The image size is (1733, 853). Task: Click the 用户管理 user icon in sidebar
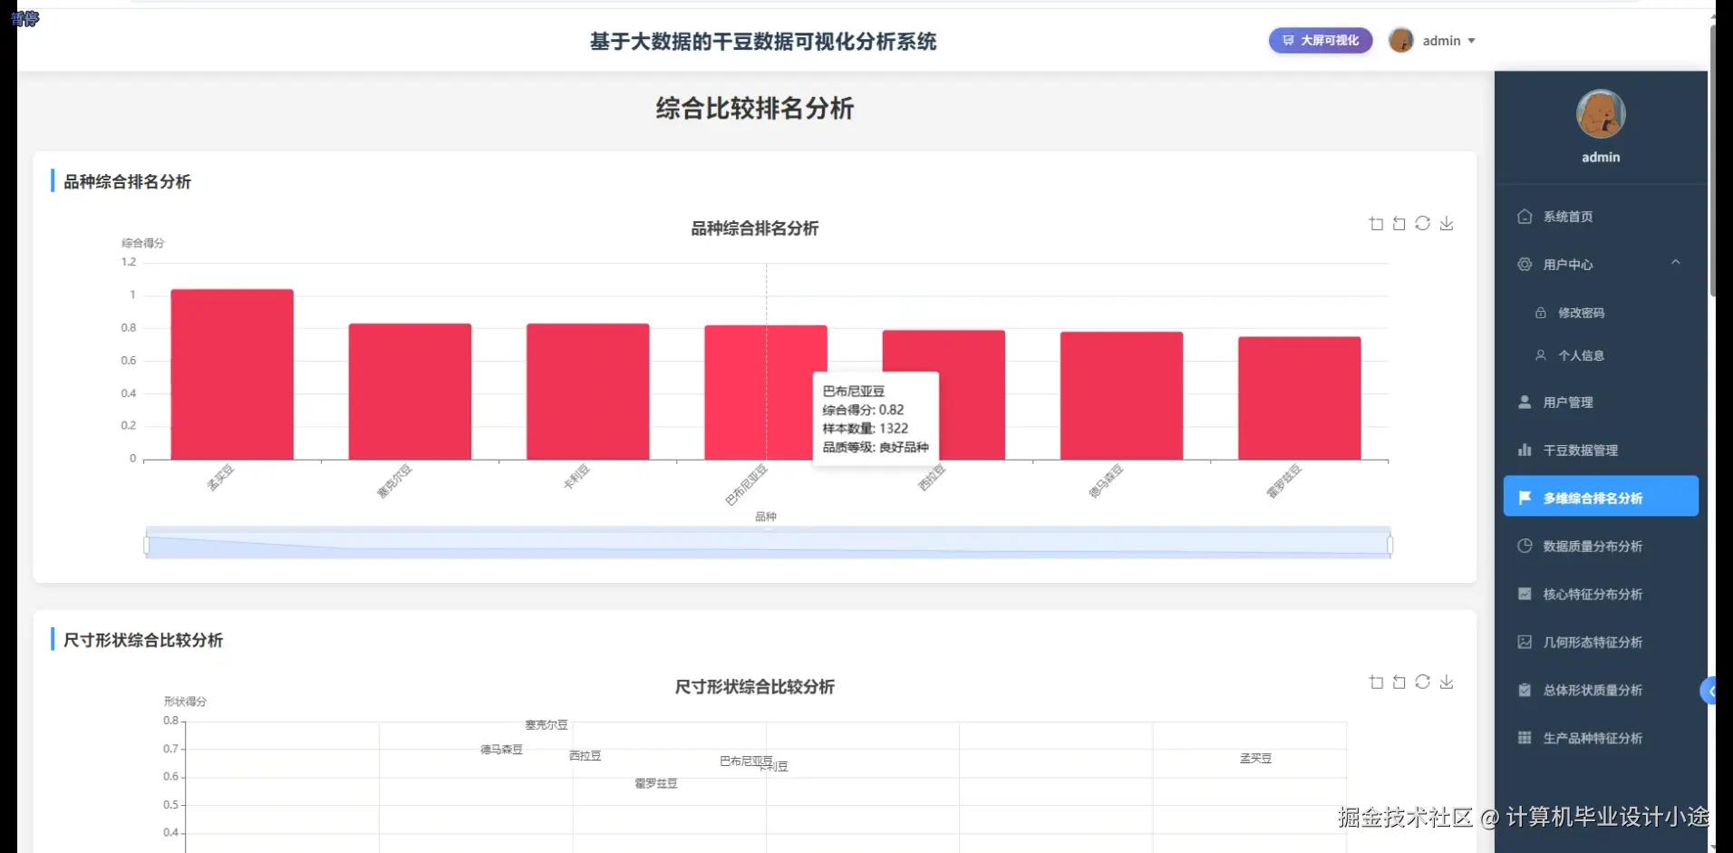click(x=1524, y=402)
